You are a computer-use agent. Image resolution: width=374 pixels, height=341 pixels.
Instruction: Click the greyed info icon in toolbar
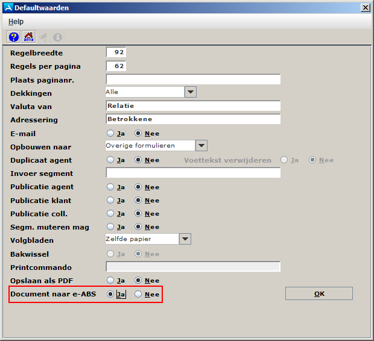(x=58, y=37)
